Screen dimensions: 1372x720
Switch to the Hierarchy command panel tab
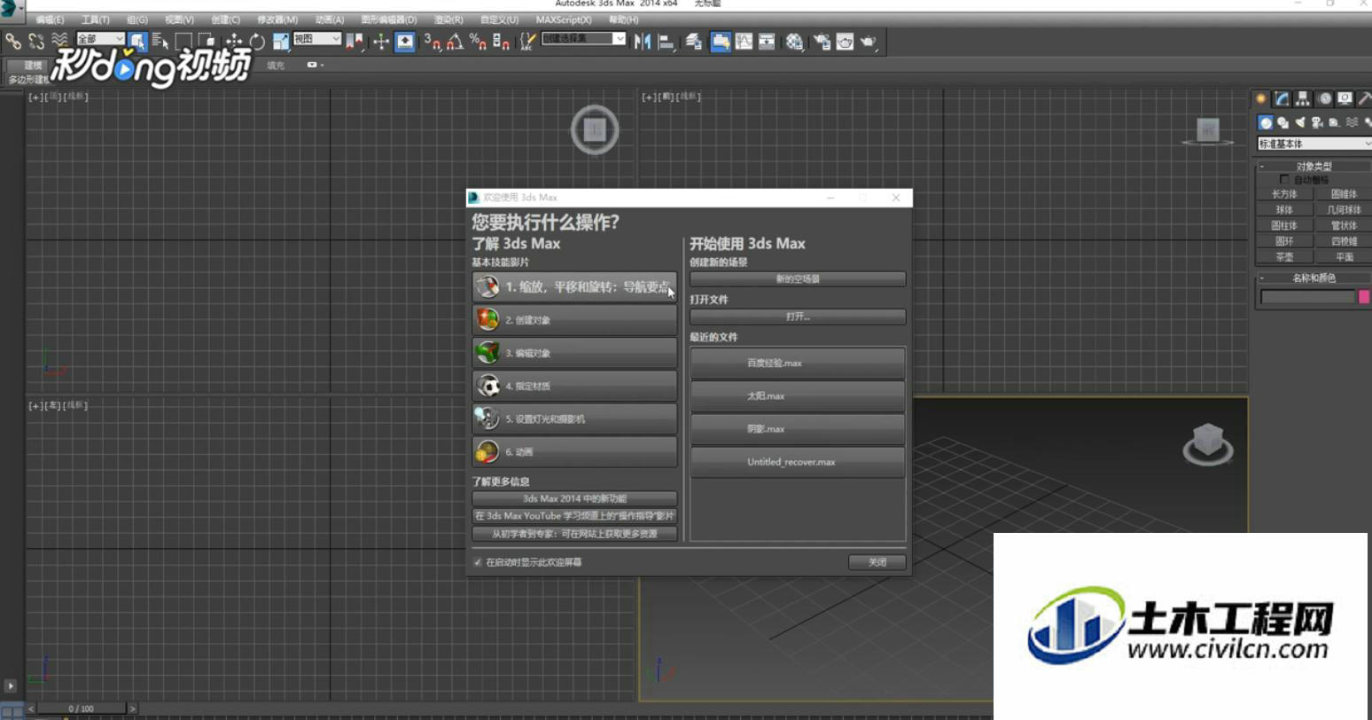1302,98
